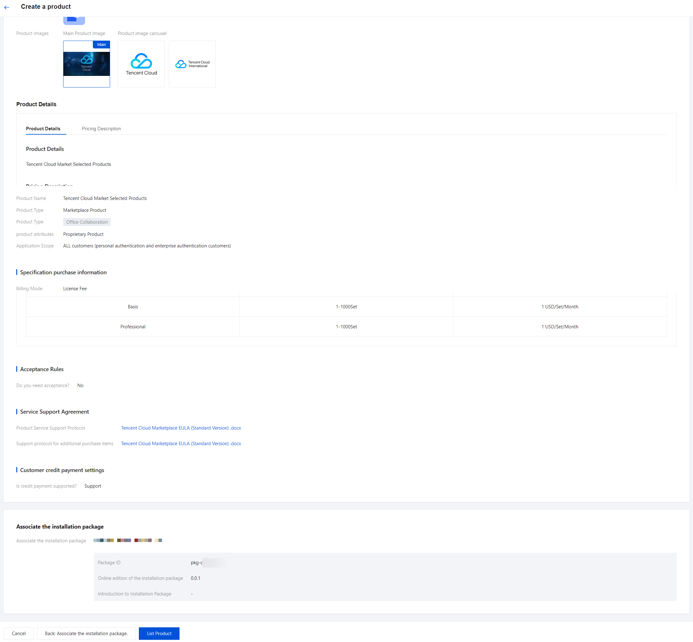
Task: Switch to the Pricing Description tab
Action: click(101, 128)
